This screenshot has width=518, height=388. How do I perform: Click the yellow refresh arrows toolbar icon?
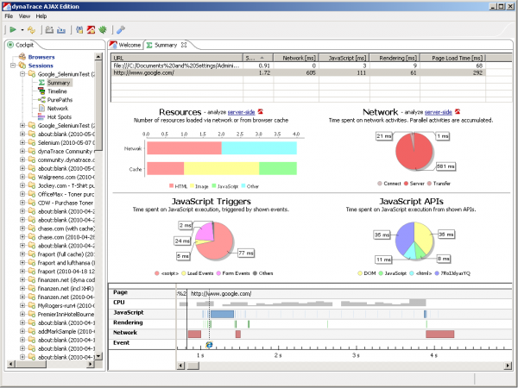31,30
